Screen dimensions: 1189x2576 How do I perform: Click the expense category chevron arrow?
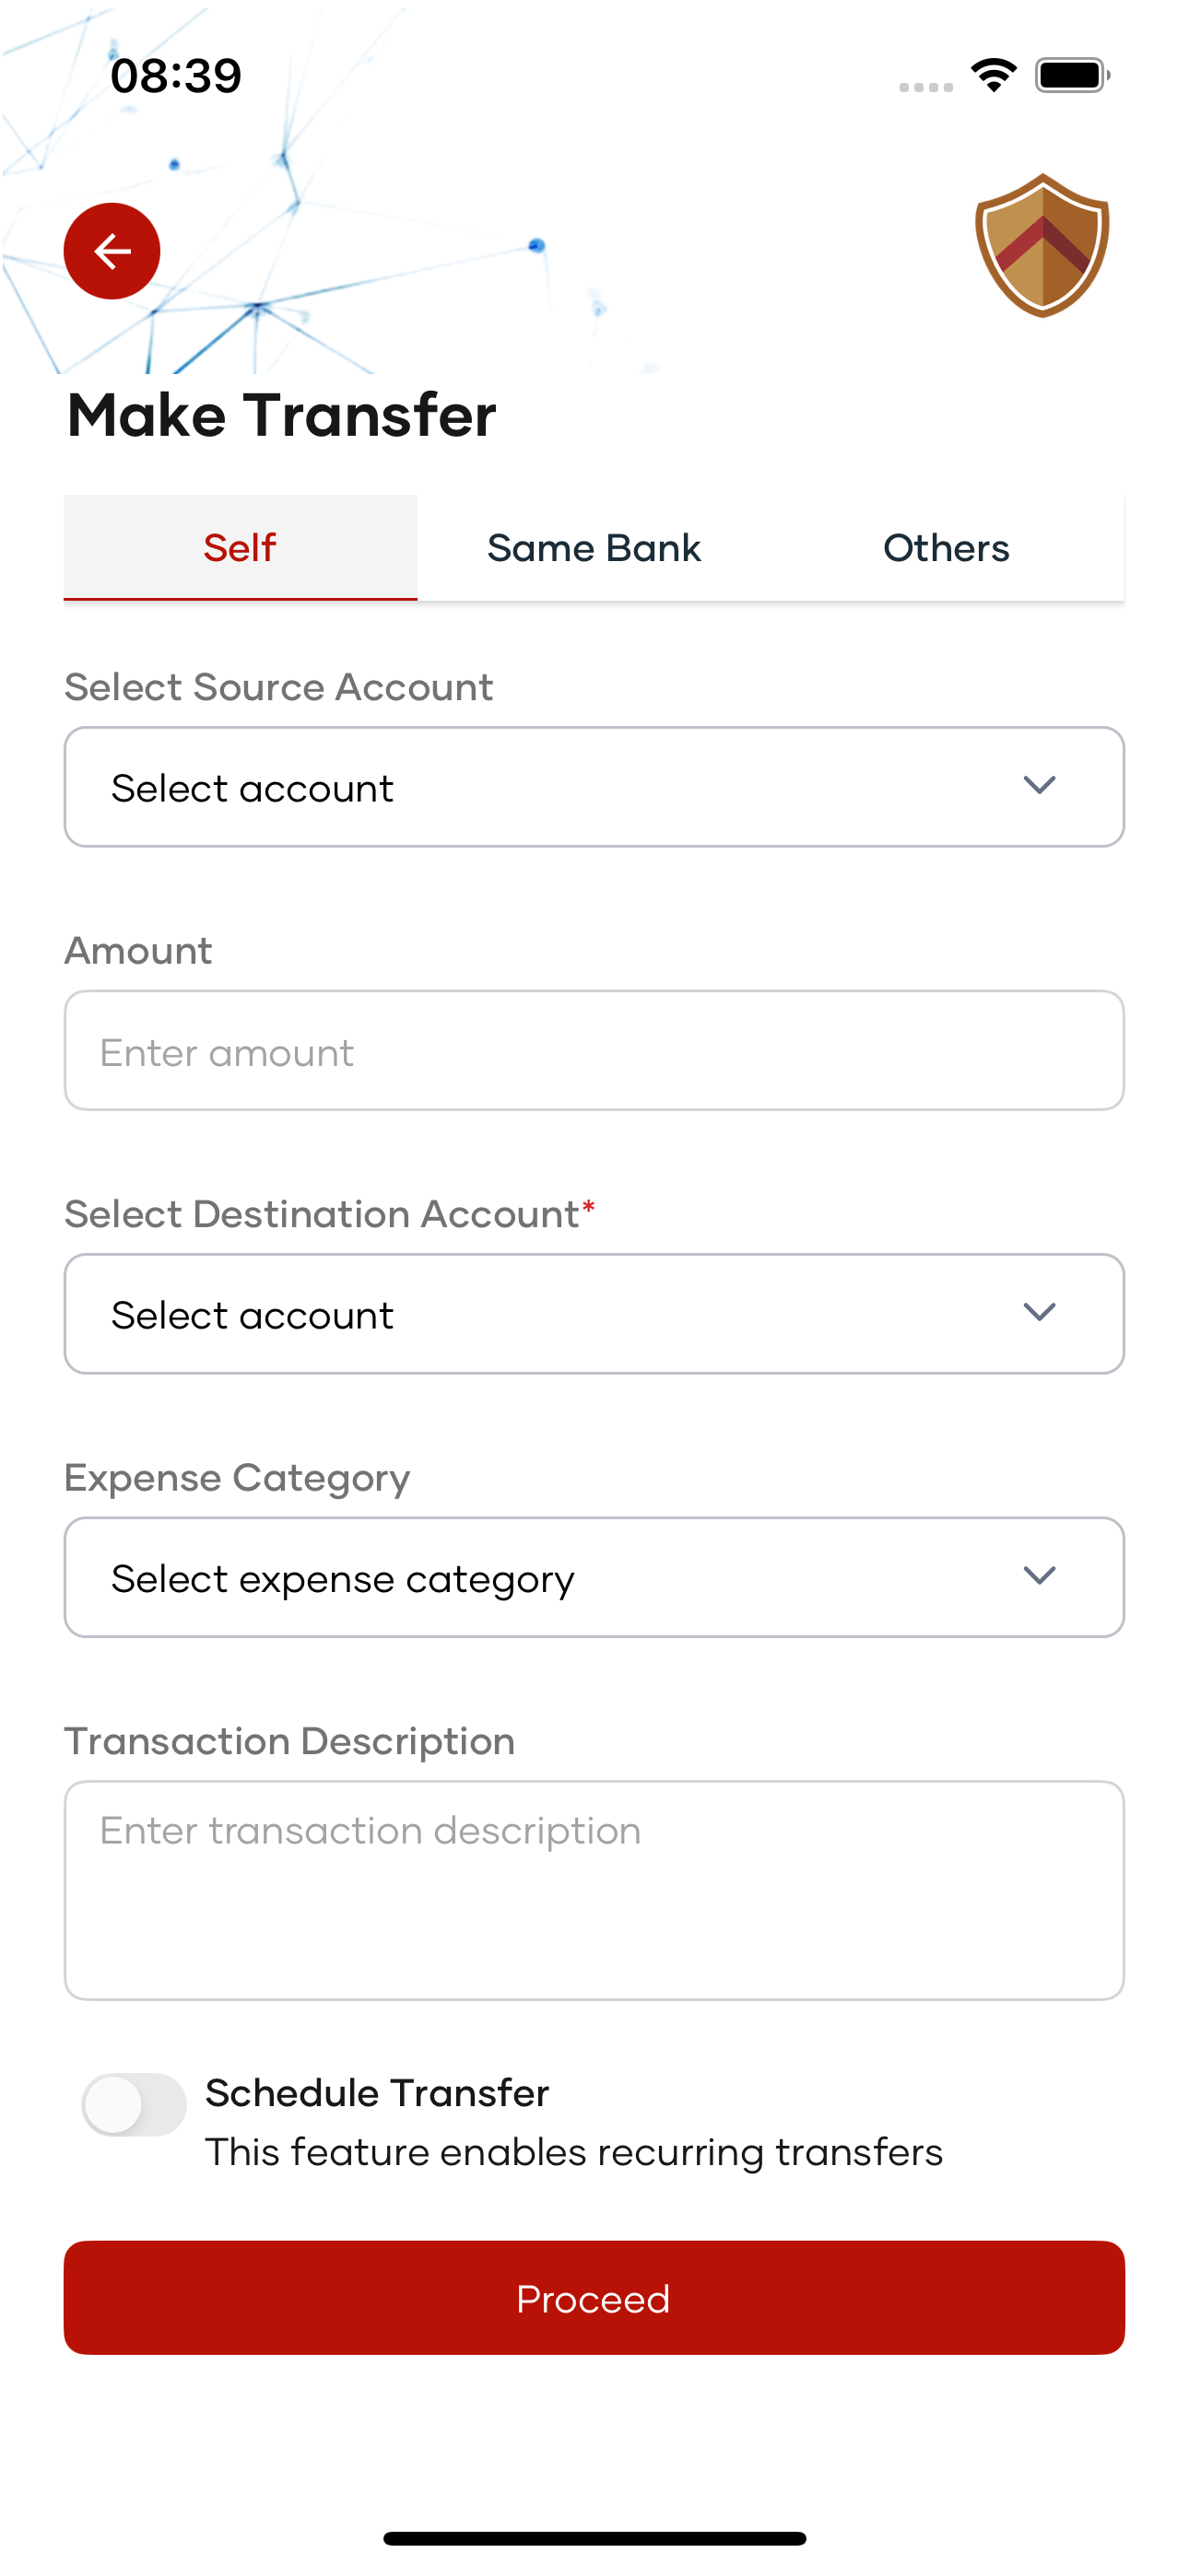(x=1040, y=1576)
